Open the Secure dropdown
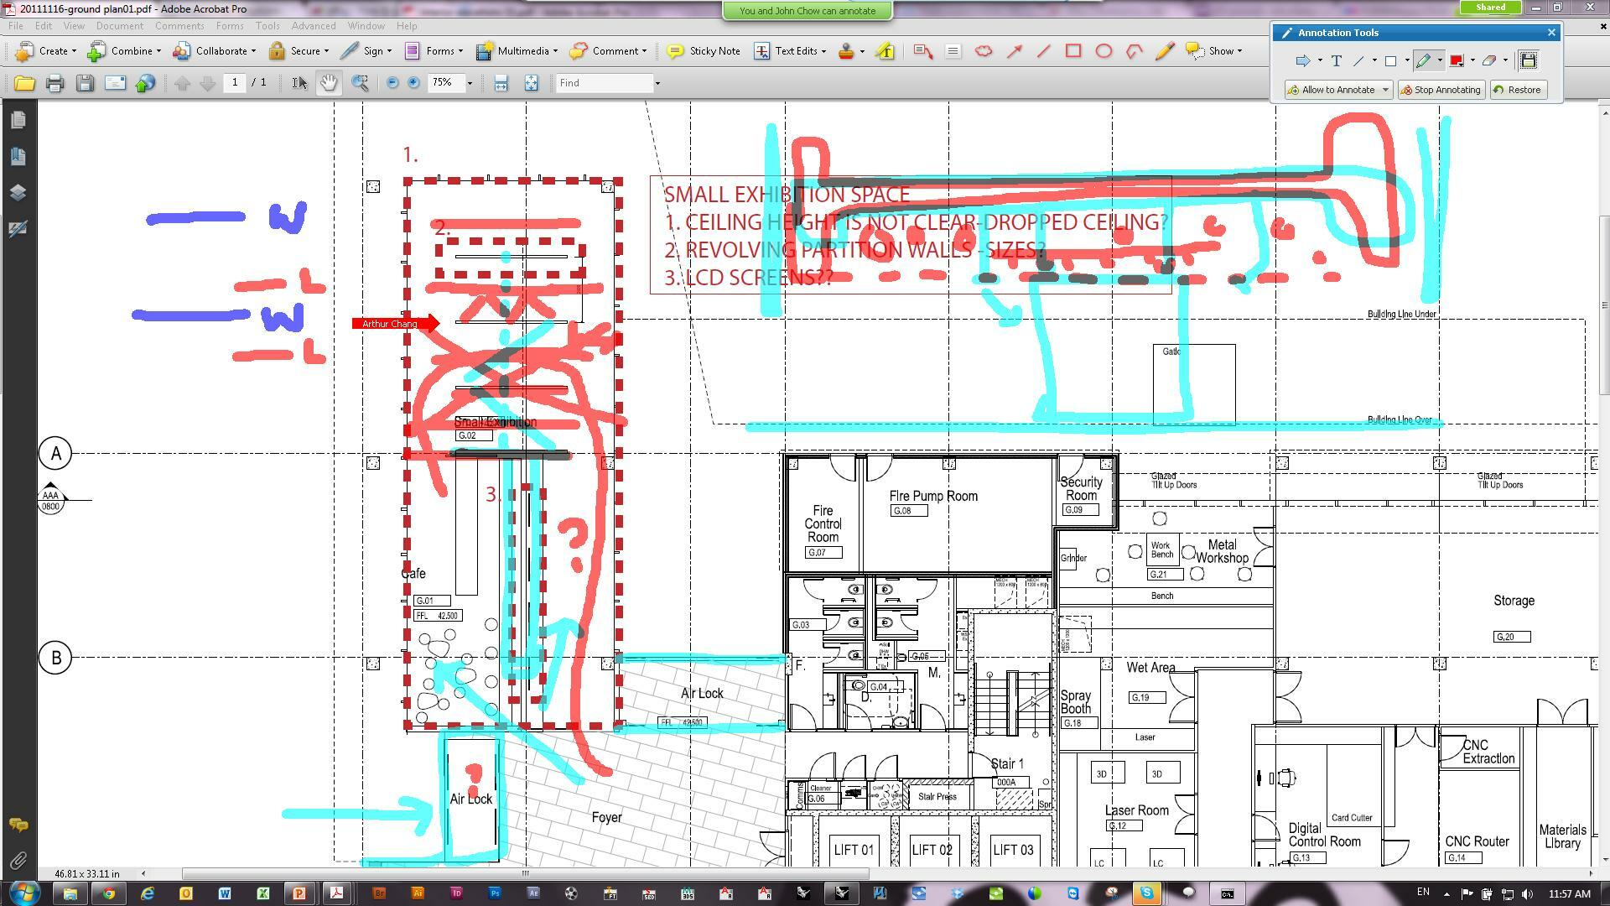The image size is (1610, 906). coord(299,51)
